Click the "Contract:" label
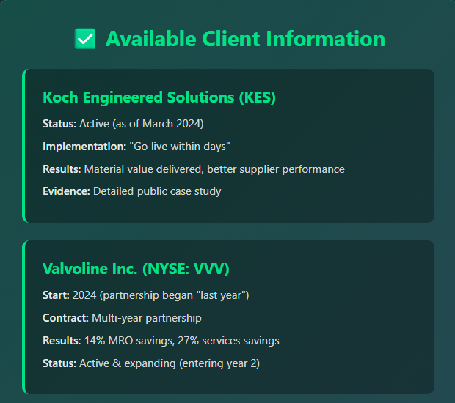455x403 pixels. click(x=67, y=318)
